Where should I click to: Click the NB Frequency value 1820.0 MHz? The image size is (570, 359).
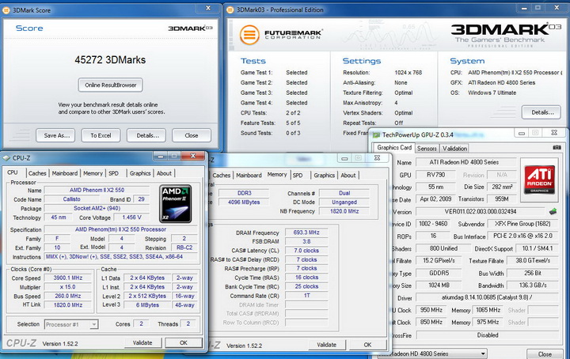pyautogui.click(x=344, y=211)
